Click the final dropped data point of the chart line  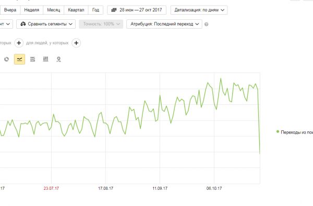[260, 153]
